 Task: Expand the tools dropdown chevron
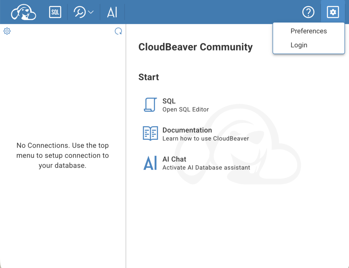(91, 12)
